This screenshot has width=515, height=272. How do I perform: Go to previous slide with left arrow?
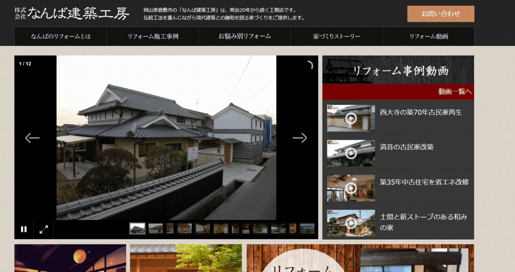[x=32, y=137]
